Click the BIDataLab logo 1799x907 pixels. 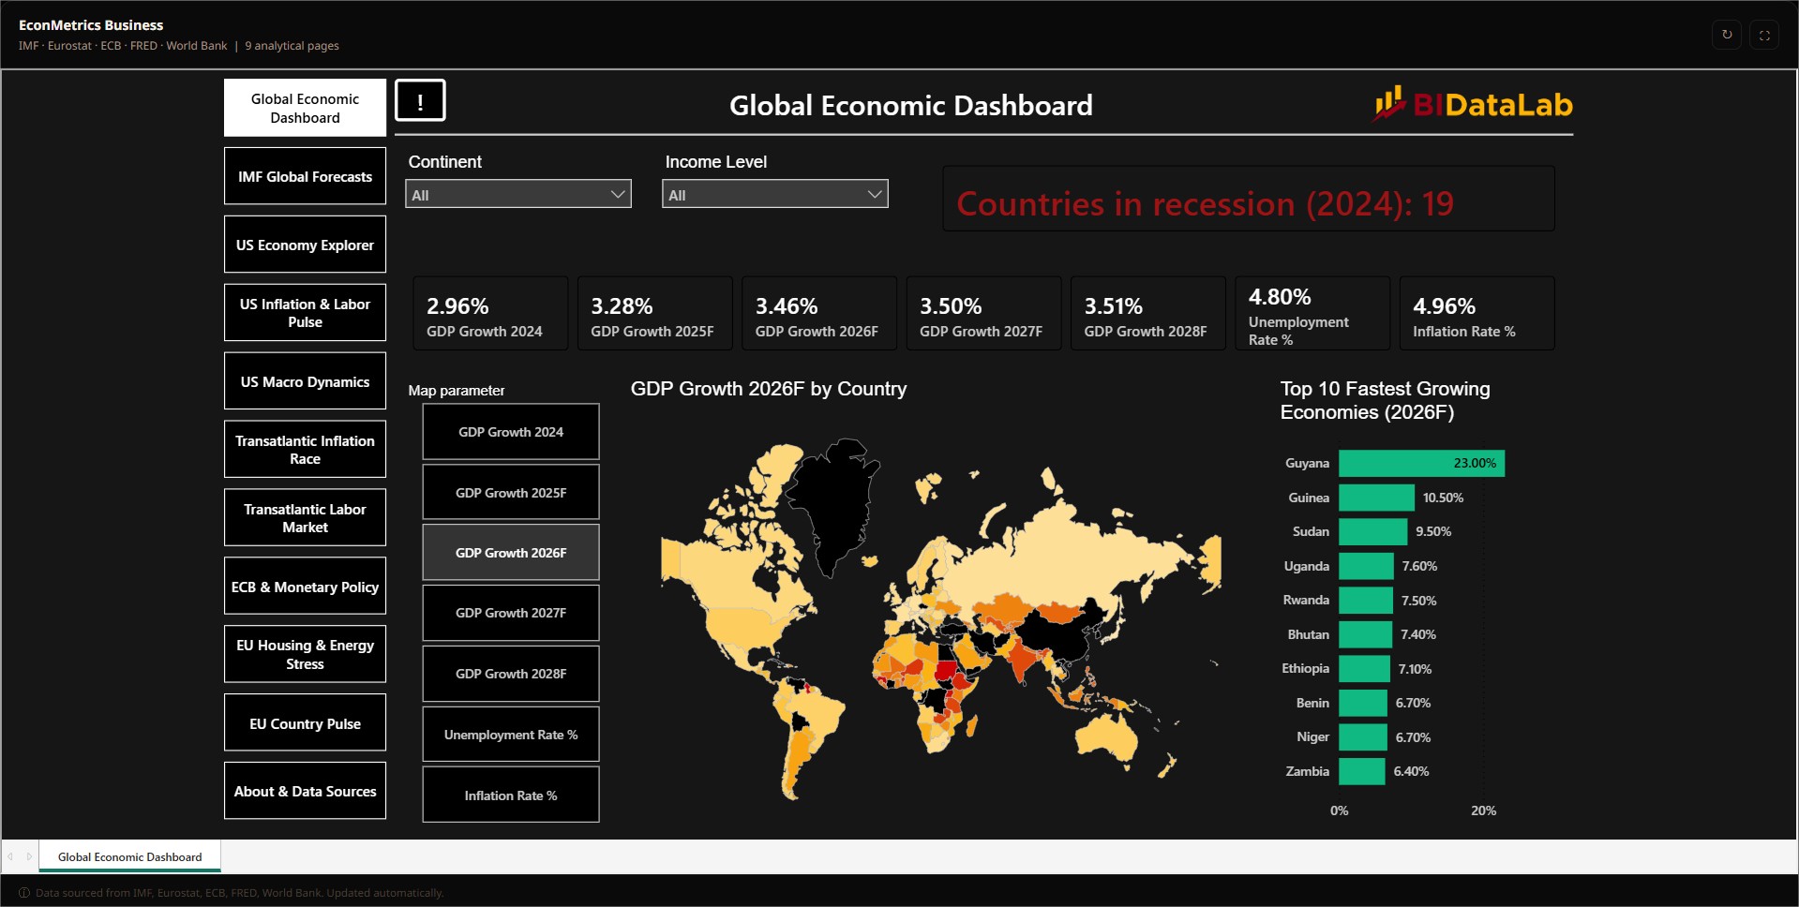[x=1474, y=104]
